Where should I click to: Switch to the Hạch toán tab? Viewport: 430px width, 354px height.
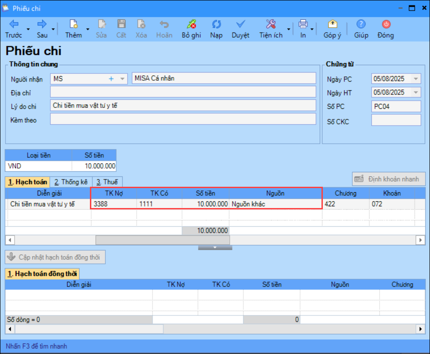pos(27,182)
